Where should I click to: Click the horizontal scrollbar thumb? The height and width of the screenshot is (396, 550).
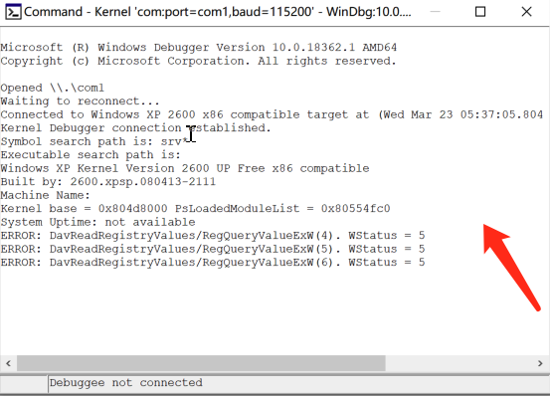[x=201, y=363]
